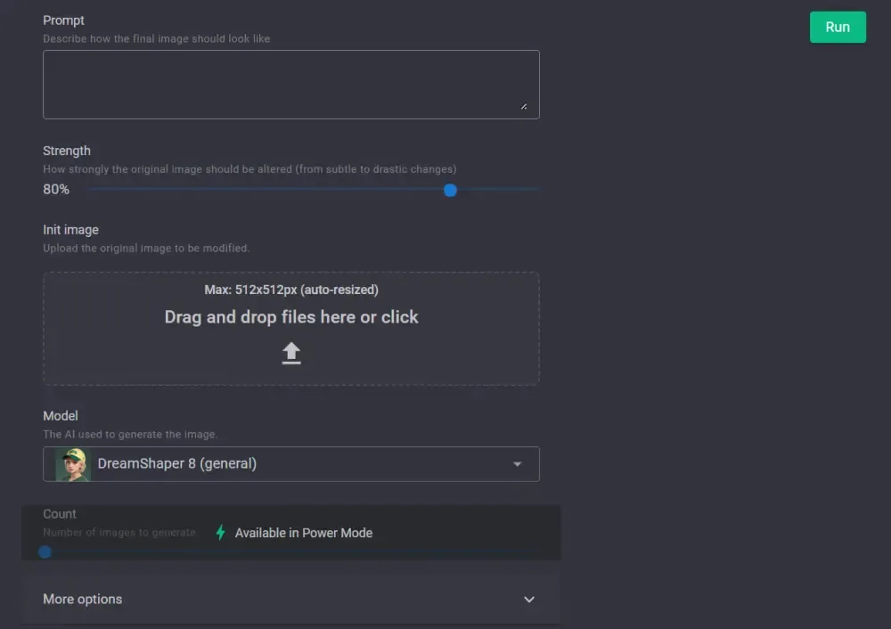Click the Count label
The height and width of the screenshot is (629, 891).
pos(60,514)
